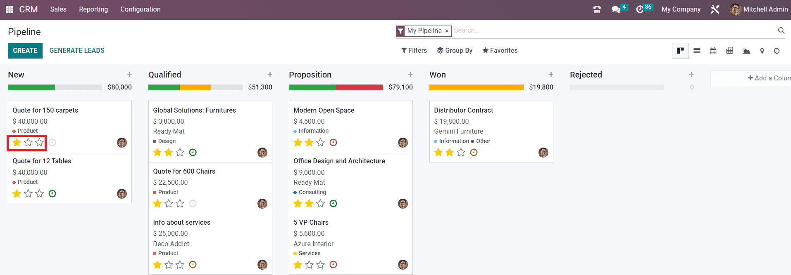Open the Configuration menu

click(140, 9)
